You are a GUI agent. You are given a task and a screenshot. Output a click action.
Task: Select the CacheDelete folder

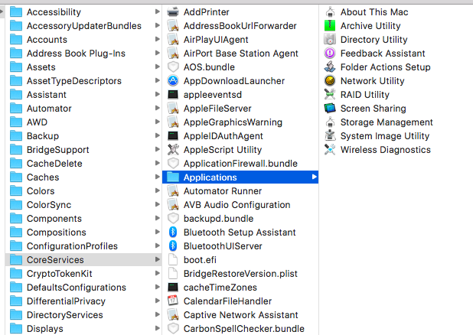83,164
